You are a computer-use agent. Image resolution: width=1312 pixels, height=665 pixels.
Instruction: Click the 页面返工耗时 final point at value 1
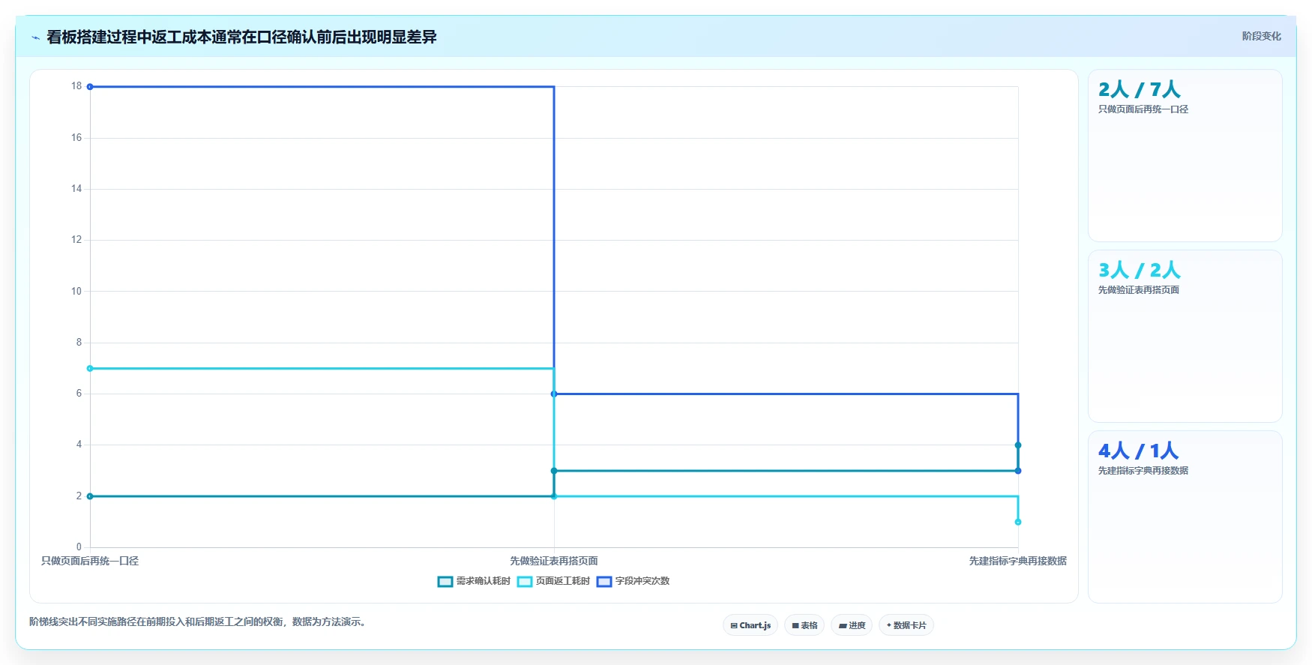[x=1018, y=522]
